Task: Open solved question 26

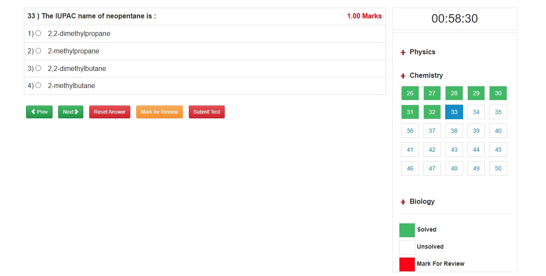Action: 410,93
